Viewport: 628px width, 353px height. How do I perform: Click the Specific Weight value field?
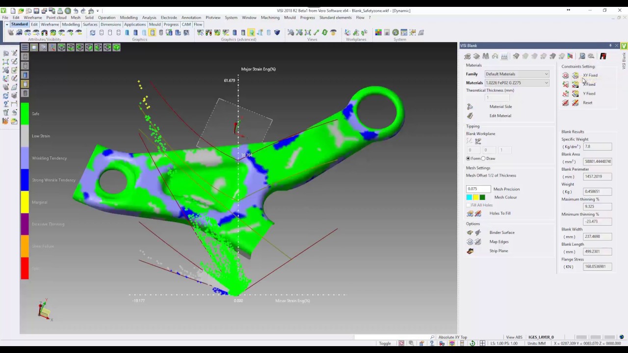598,147
